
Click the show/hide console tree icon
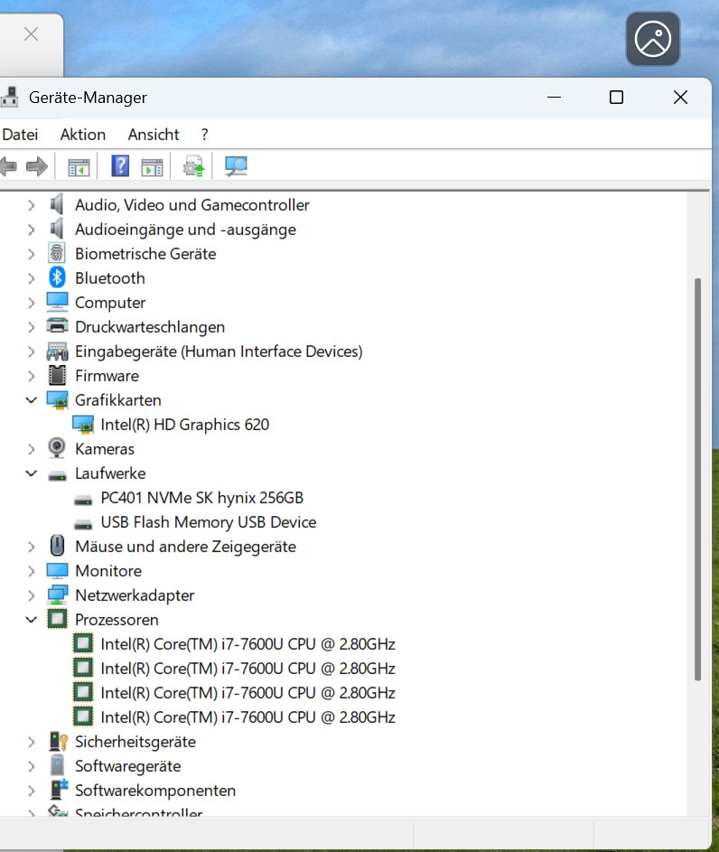pyautogui.click(x=79, y=166)
